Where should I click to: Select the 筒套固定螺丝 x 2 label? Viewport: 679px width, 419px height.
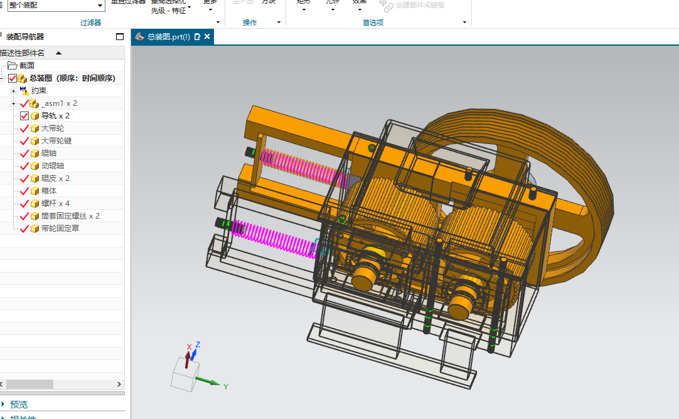click(x=70, y=216)
